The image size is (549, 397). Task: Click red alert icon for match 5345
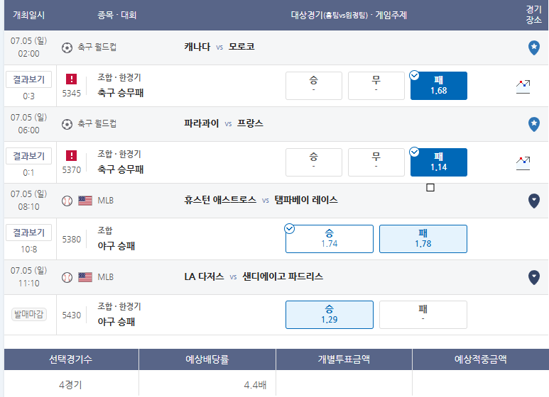click(x=72, y=79)
